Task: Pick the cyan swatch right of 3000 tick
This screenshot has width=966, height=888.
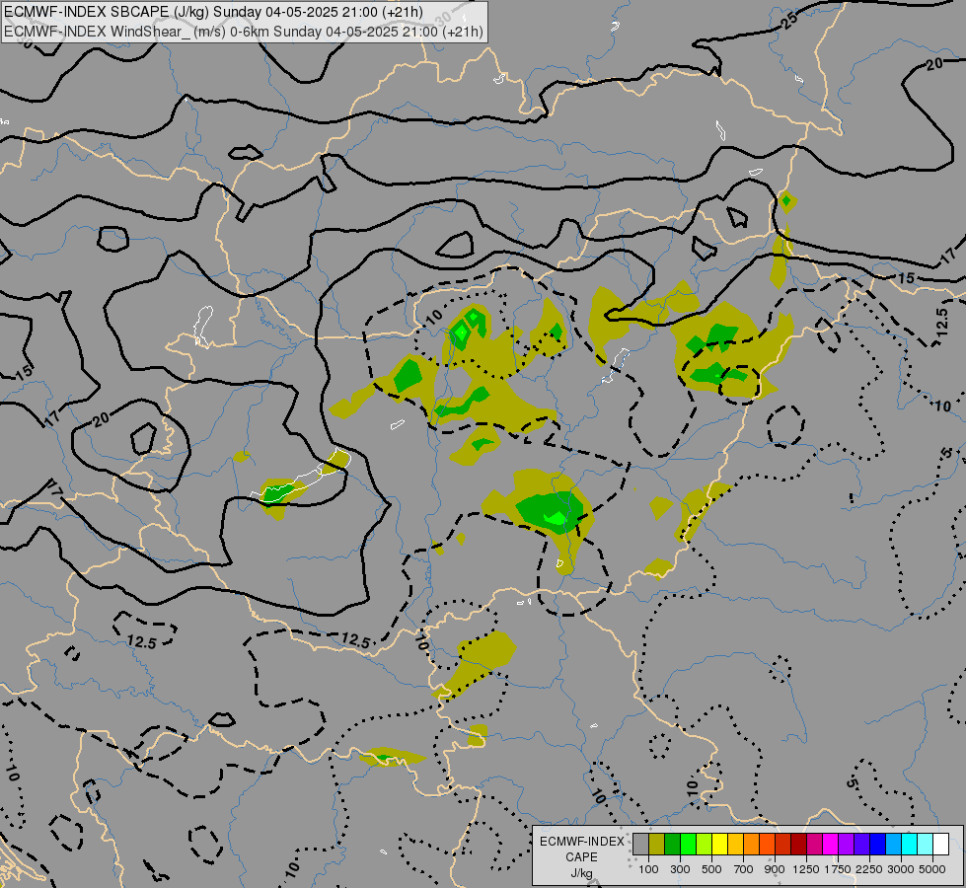Action: point(910,845)
